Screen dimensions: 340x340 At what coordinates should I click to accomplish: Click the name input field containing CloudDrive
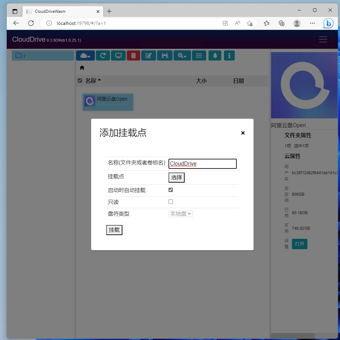202,163
